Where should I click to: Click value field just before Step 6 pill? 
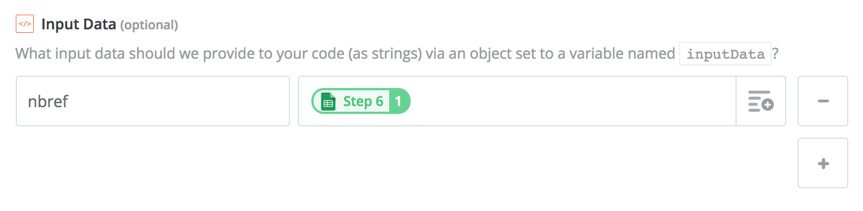[306, 102]
